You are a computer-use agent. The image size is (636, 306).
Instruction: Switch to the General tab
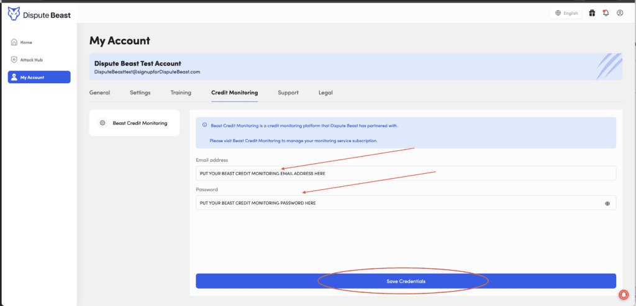point(99,92)
